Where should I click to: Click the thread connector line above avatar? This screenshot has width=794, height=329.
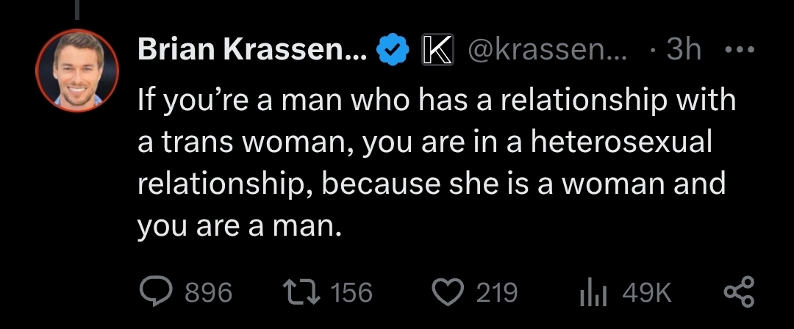coord(77,10)
